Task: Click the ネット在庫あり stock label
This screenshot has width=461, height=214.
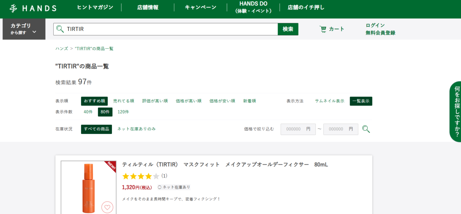Action: (x=174, y=187)
